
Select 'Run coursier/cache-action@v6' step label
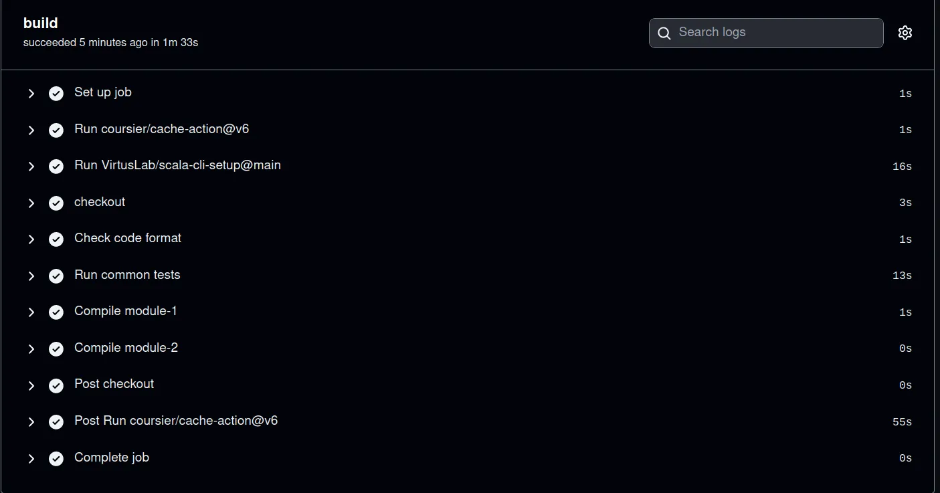click(x=162, y=128)
